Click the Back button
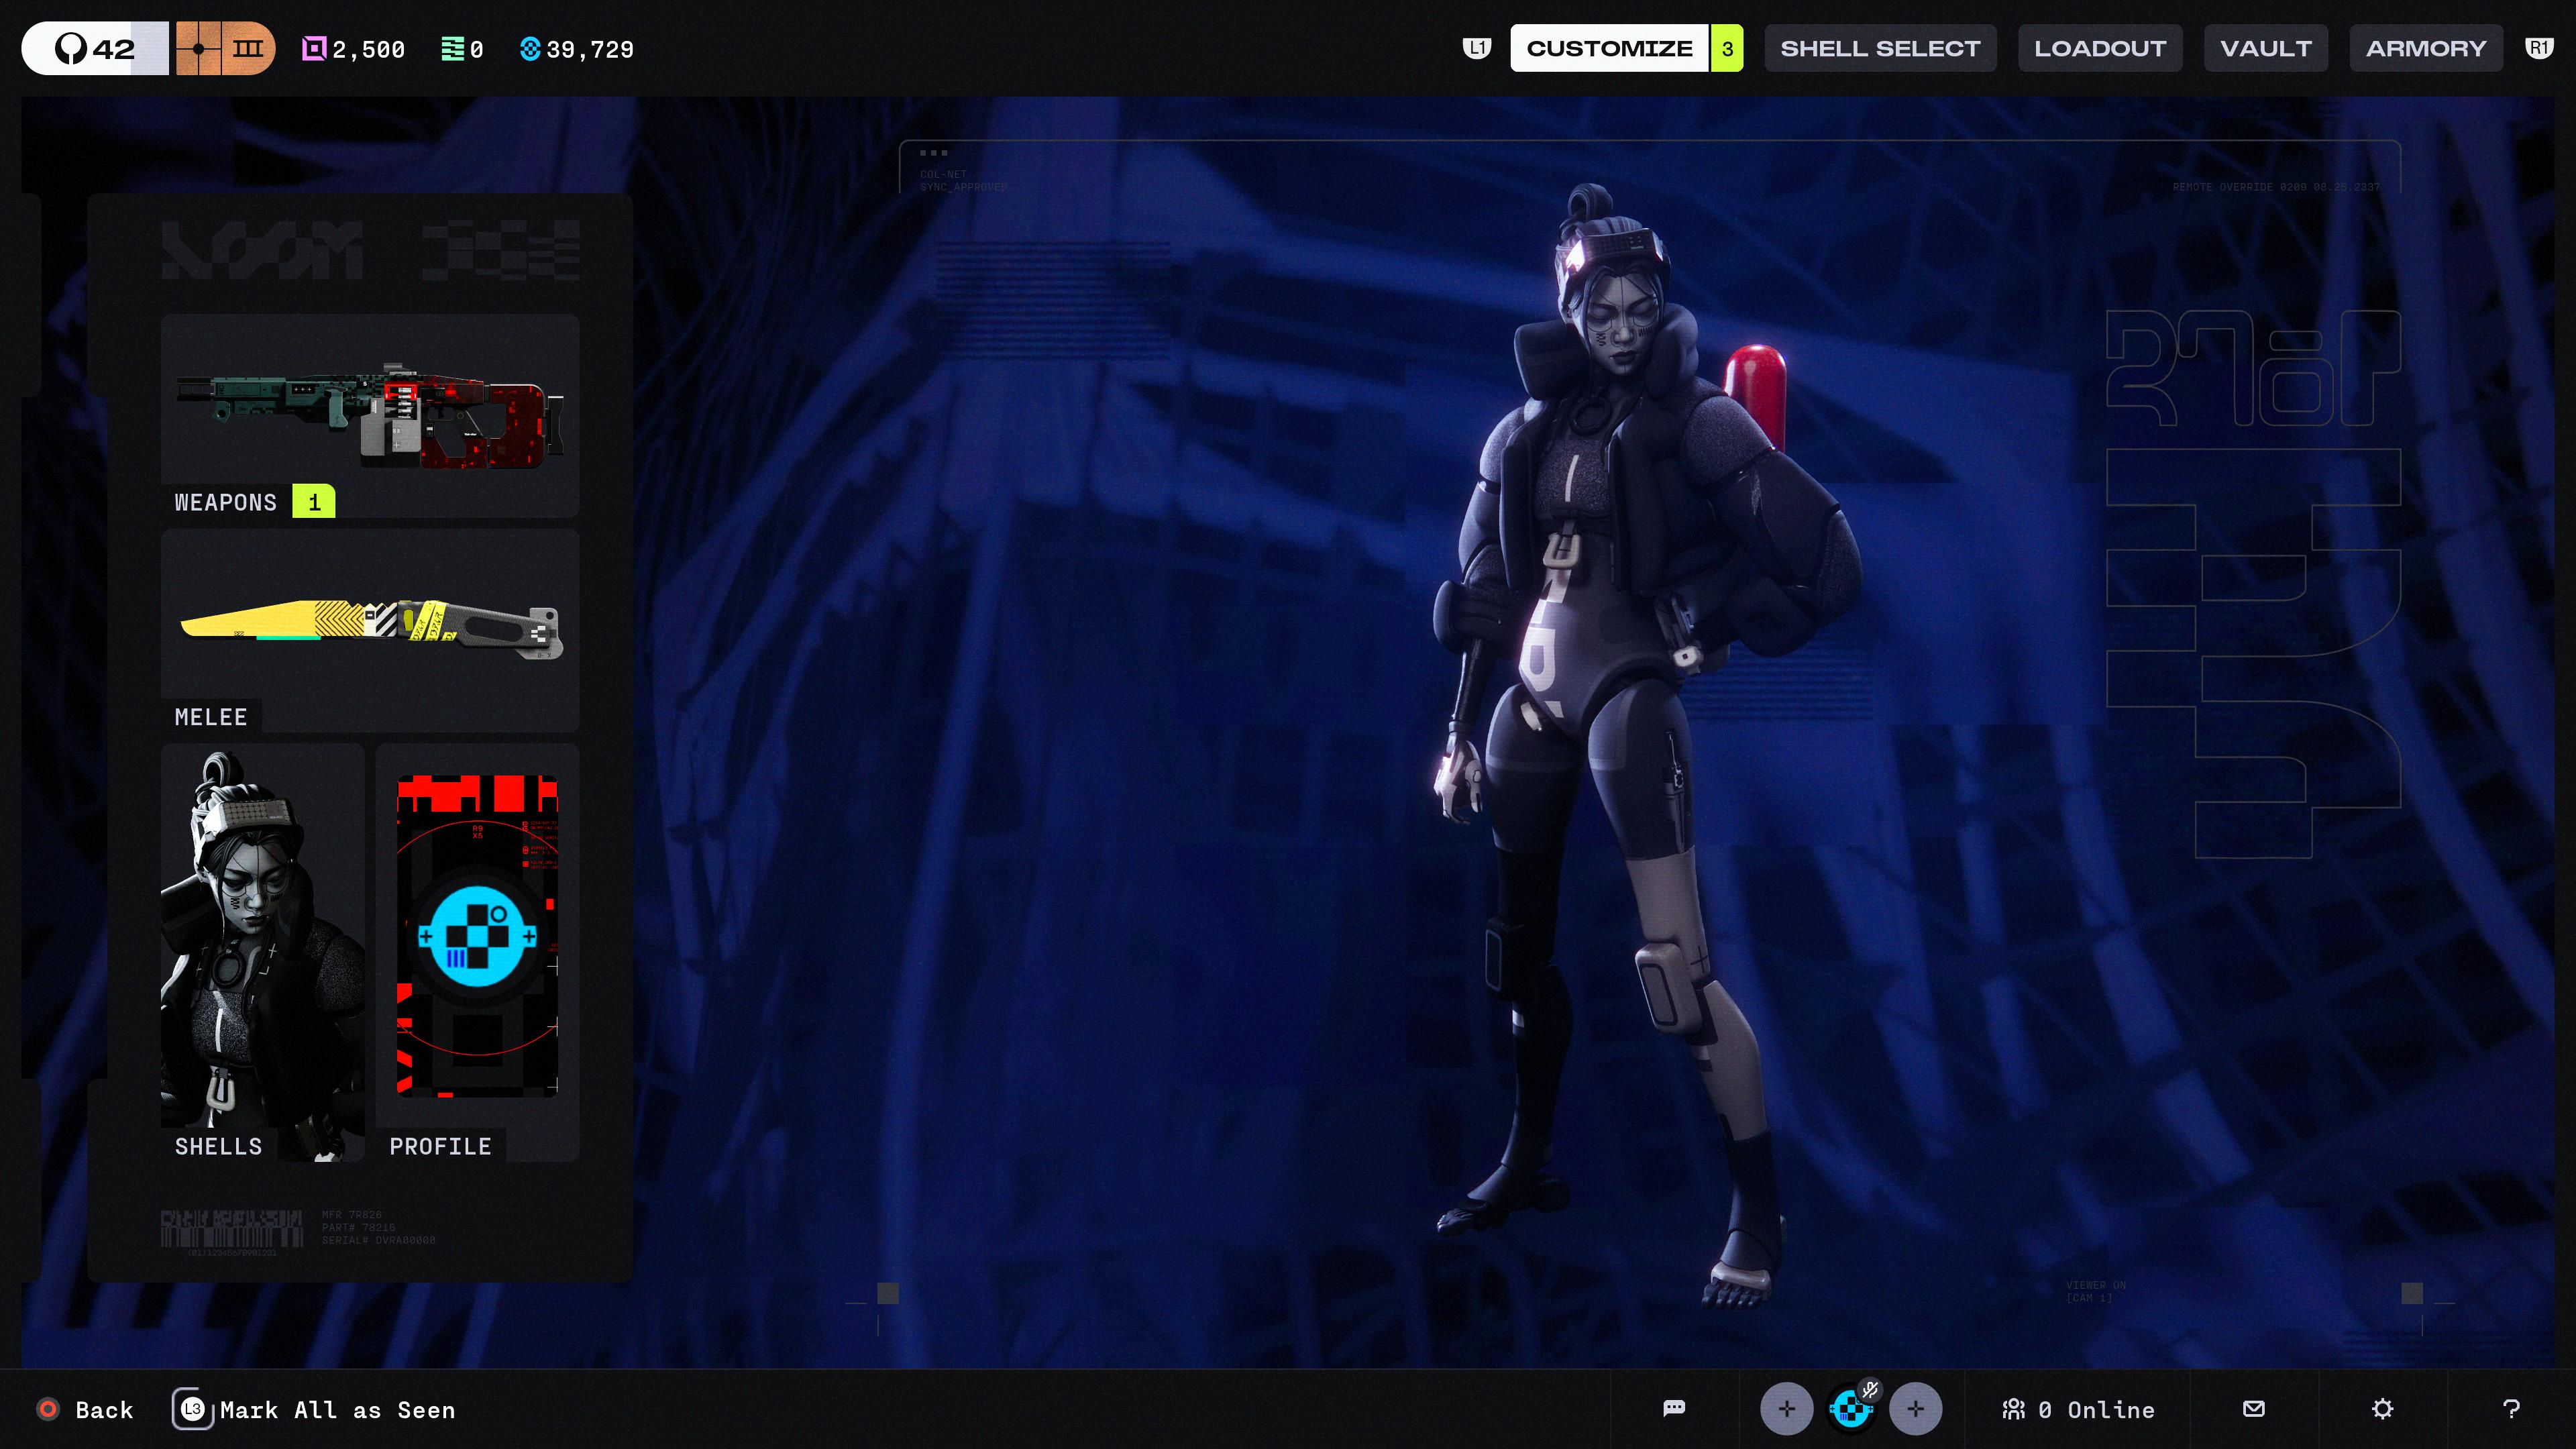The width and height of the screenshot is (2576, 1449). tap(85, 1409)
